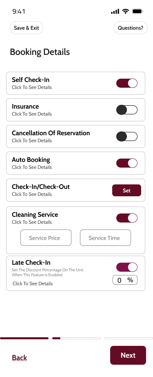Viewport: 153px width, 377px height.
Task: Open the Questions? help button
Action: point(131,27)
